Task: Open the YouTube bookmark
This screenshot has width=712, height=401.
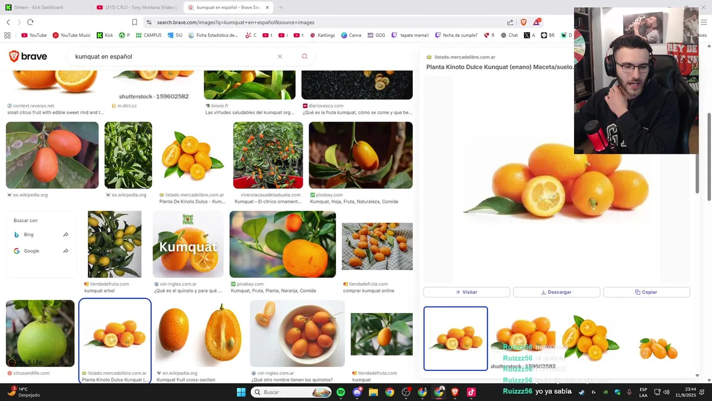Action: coord(34,35)
